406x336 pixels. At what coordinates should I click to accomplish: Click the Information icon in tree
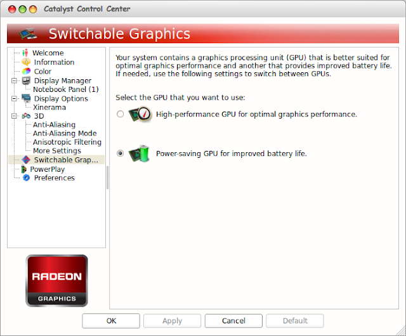[26, 62]
